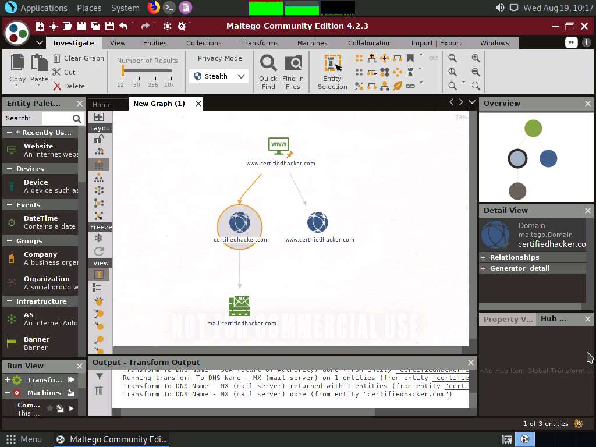Collapse the Events palette group
Screen dimensions: 596x447
tap(9, 204)
